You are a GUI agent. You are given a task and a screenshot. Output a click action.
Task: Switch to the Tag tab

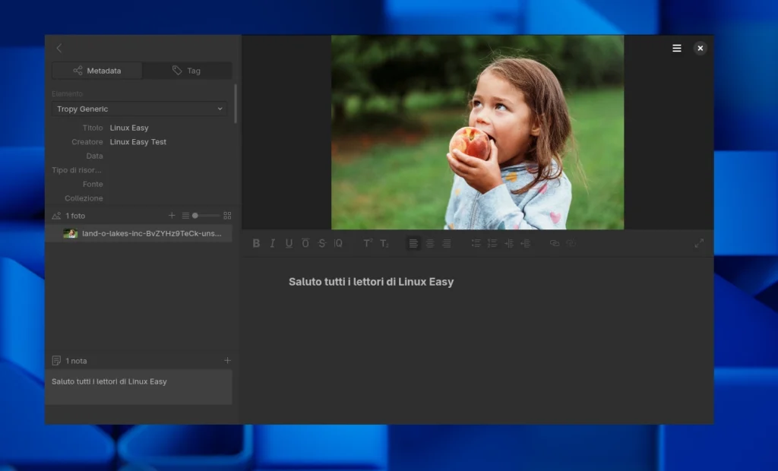(x=187, y=71)
